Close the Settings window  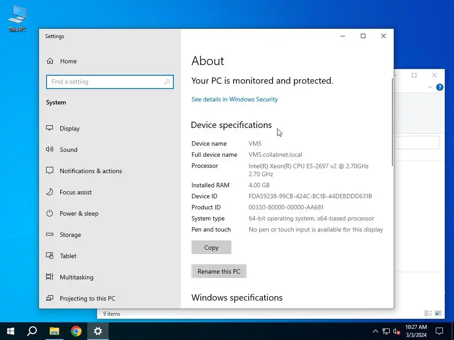point(384,36)
